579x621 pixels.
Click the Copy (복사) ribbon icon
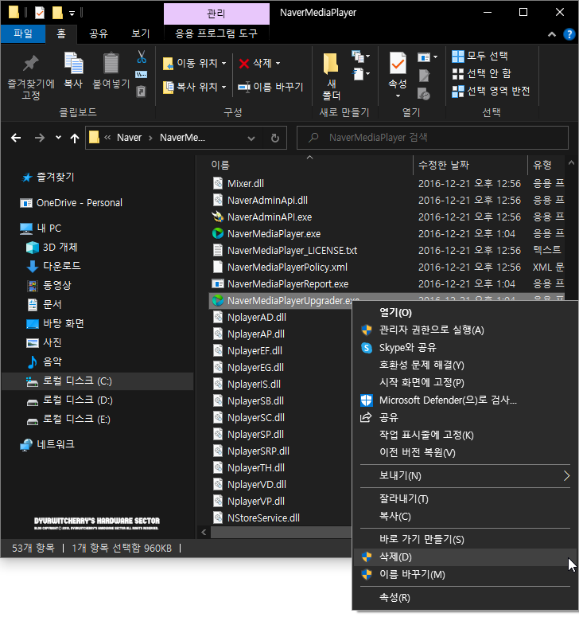pyautogui.click(x=73, y=64)
